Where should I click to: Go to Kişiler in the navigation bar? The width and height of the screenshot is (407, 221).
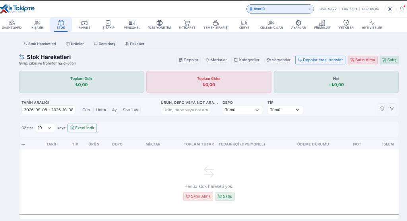(x=37, y=25)
